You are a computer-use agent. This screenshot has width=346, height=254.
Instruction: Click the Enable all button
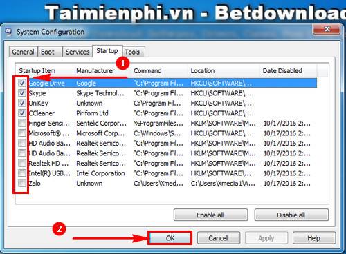(210, 215)
